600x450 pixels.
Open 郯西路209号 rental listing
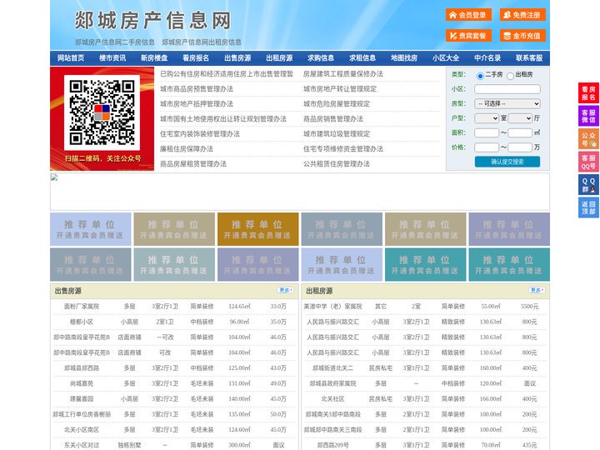[x=332, y=445]
